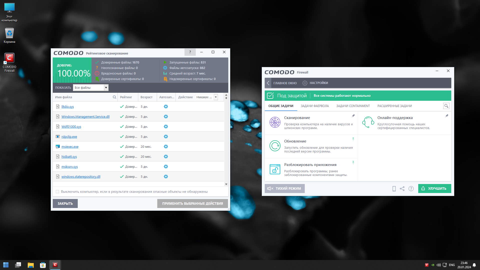Switch to Firewall Tasks tab
The image size is (480, 270).
pyautogui.click(x=314, y=106)
